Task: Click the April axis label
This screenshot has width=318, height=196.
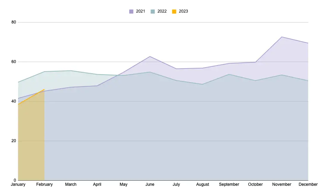Action: pyautogui.click(x=97, y=184)
